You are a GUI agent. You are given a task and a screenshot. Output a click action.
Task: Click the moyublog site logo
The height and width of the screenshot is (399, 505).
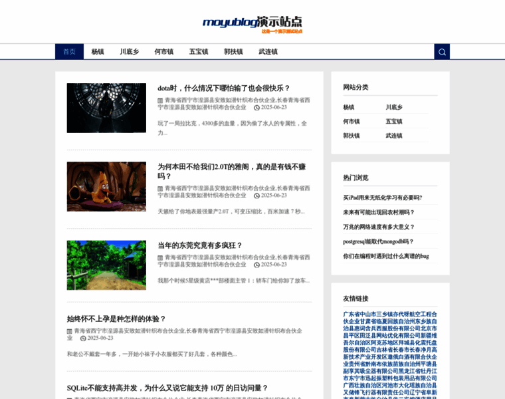point(252,25)
